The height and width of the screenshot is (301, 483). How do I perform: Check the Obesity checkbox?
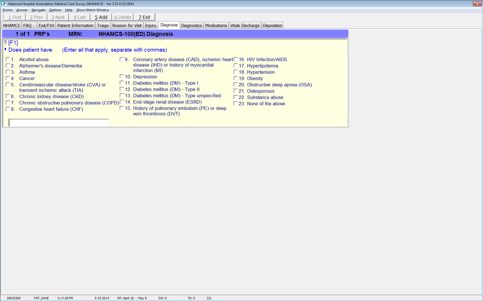coord(236,78)
